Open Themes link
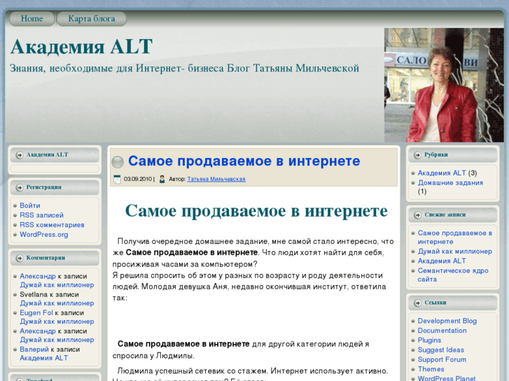The image size is (509, 381). (431, 369)
